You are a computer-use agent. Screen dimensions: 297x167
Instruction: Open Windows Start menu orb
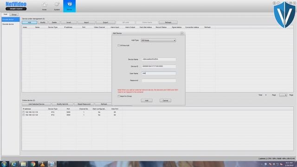click(x=4, y=164)
